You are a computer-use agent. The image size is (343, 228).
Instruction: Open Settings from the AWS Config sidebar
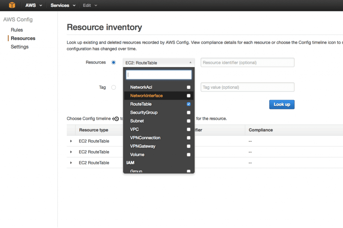19,47
